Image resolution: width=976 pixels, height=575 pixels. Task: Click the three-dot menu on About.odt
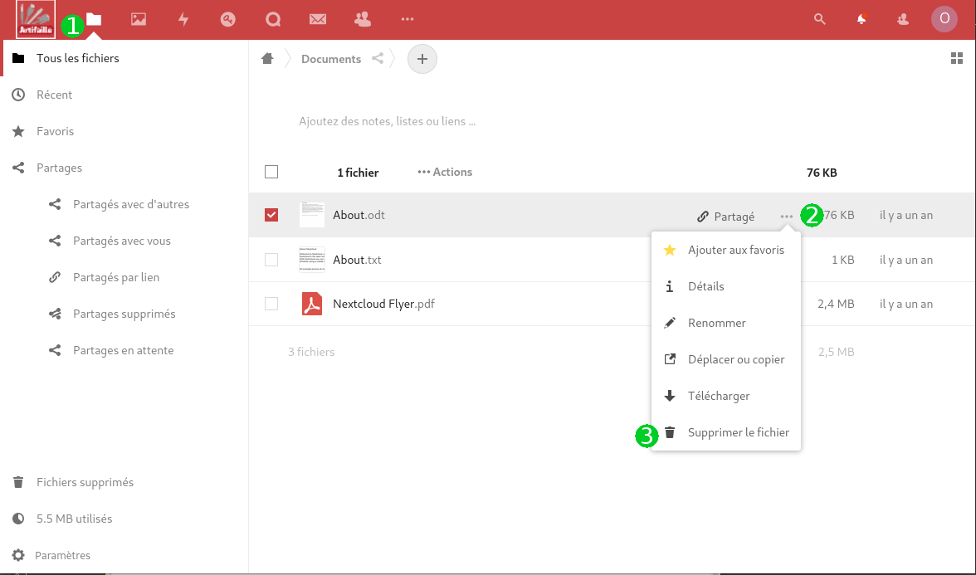tap(787, 216)
